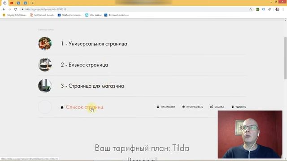This screenshot has height=161, width=287.
Task: Open Настройки for Список страниц
Action: click(166, 107)
